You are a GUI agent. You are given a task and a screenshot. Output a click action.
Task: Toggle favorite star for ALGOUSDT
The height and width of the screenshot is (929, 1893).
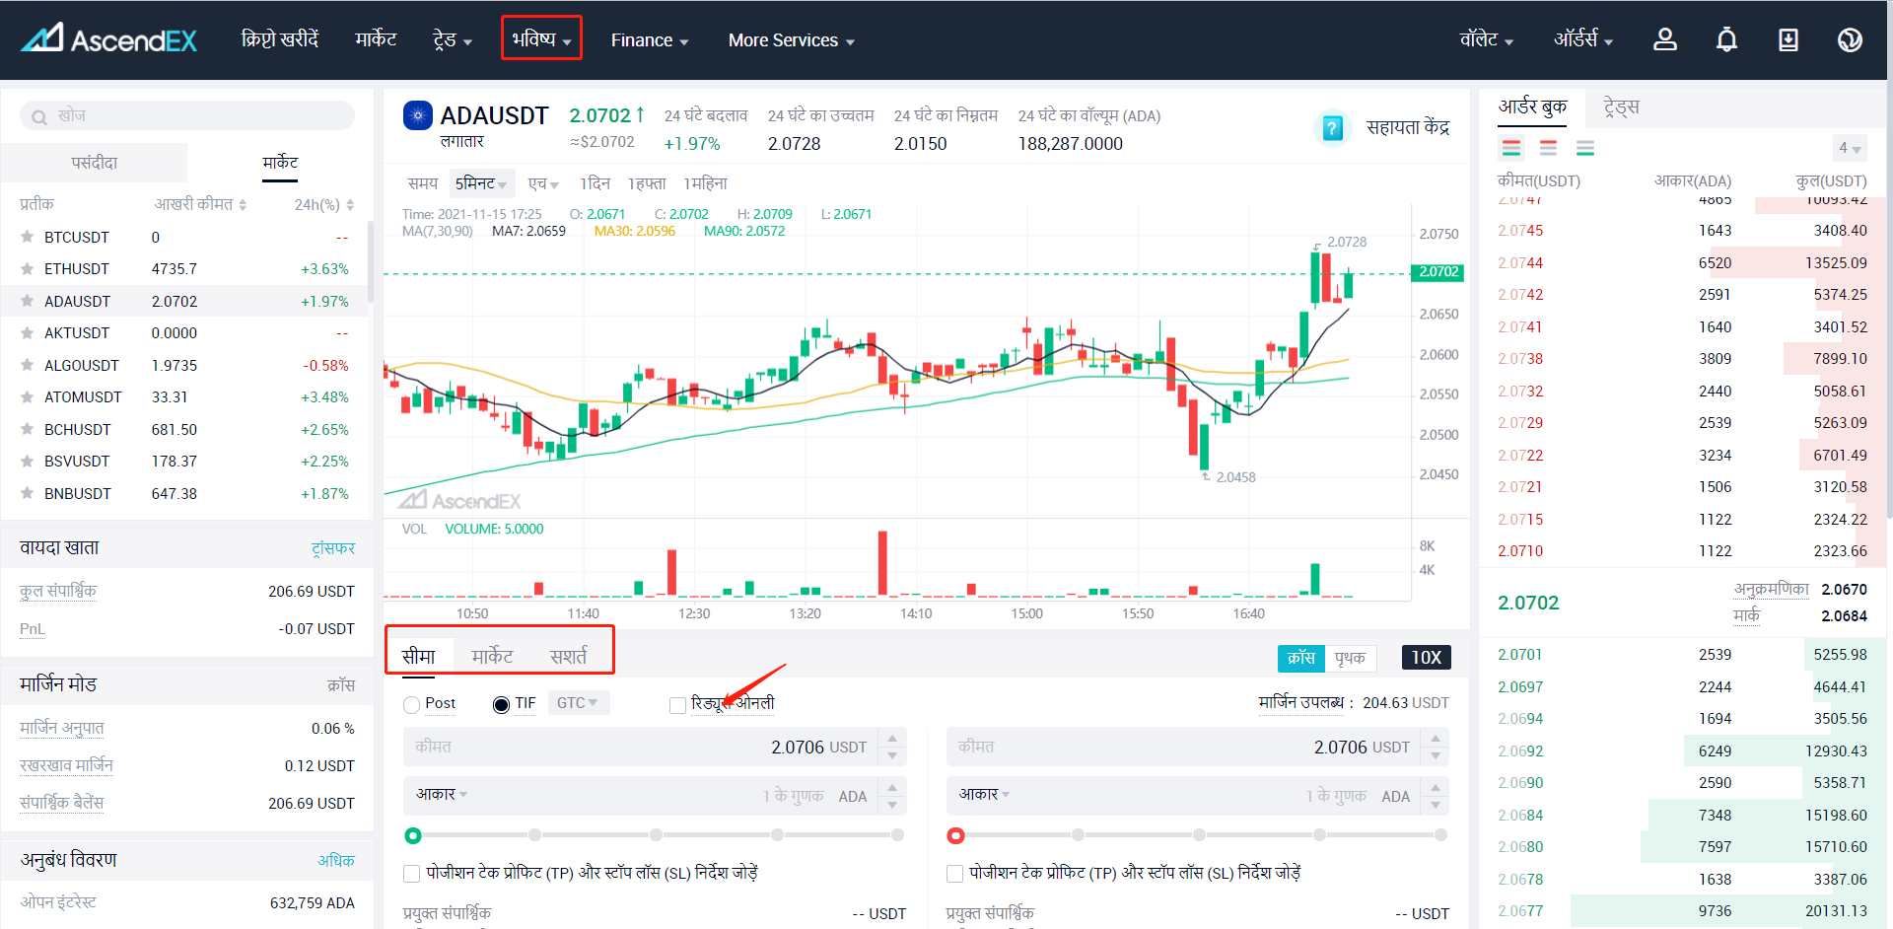tap(27, 365)
